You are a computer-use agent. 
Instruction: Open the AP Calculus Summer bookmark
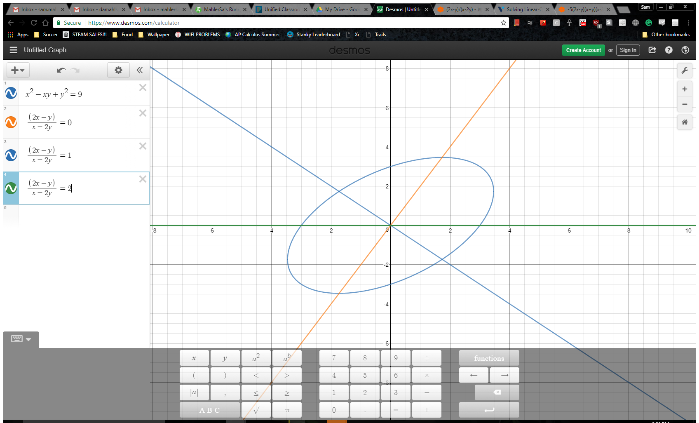[x=253, y=35]
